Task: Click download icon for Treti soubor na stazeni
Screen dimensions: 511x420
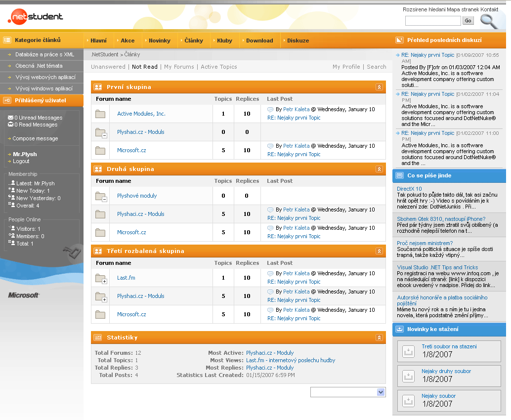Action: pyautogui.click(x=408, y=351)
